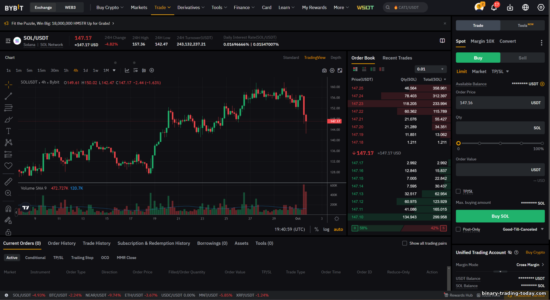The image size is (550, 300).
Task: Open the Total(SOL) column dropdown
Action: [x=435, y=79]
